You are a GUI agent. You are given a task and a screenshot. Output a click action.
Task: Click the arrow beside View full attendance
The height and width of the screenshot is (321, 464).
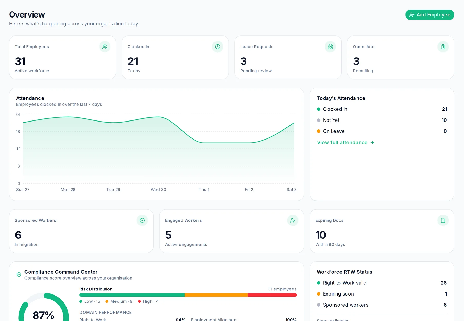tap(372, 142)
